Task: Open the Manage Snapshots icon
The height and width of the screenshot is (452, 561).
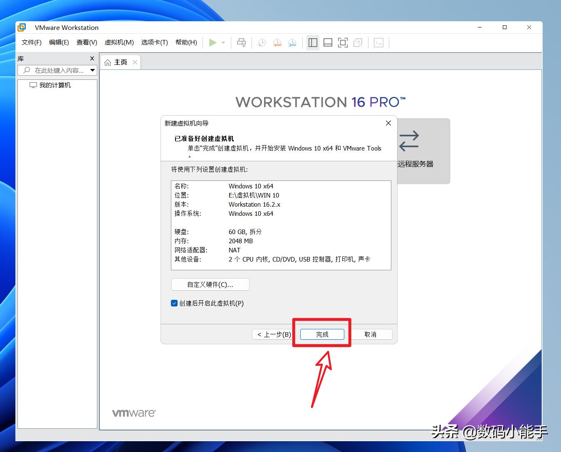Action: click(x=292, y=42)
